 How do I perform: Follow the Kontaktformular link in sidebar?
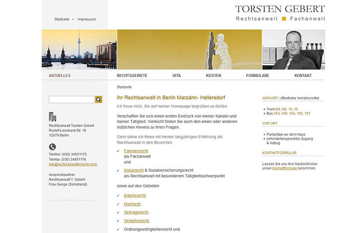tap(284, 168)
